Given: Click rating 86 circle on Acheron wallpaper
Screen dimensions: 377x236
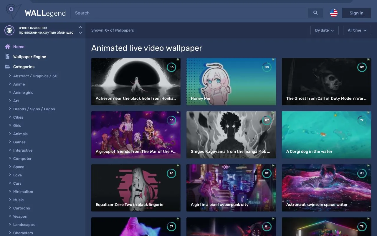Looking at the screenshot, I should point(171,67).
